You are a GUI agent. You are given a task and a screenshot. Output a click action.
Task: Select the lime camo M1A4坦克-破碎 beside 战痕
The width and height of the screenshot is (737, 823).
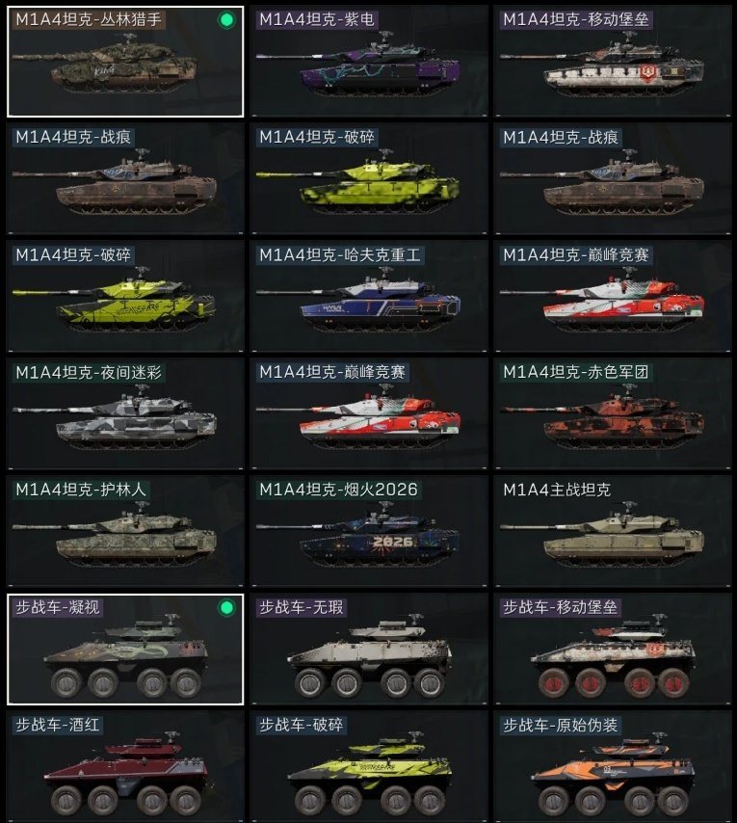coord(369,179)
